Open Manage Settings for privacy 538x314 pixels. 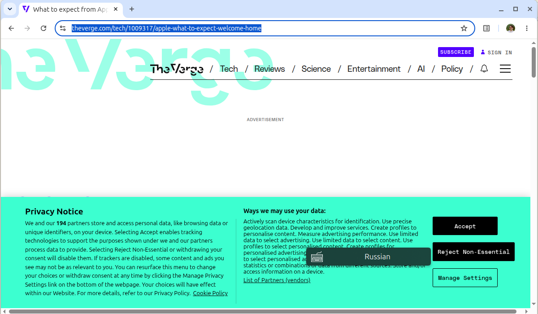(465, 278)
